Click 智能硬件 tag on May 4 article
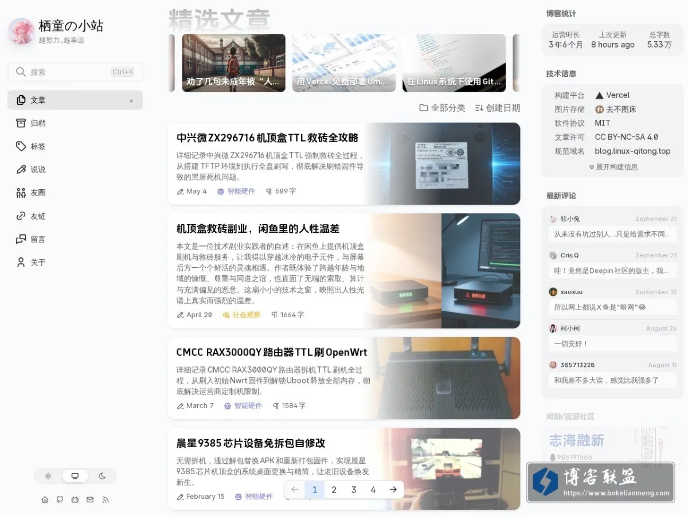Image resolution: width=688 pixels, height=516 pixels. click(x=236, y=191)
